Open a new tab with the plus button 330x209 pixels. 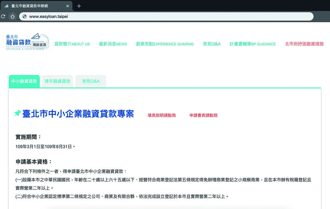pyautogui.click(x=79, y=6)
